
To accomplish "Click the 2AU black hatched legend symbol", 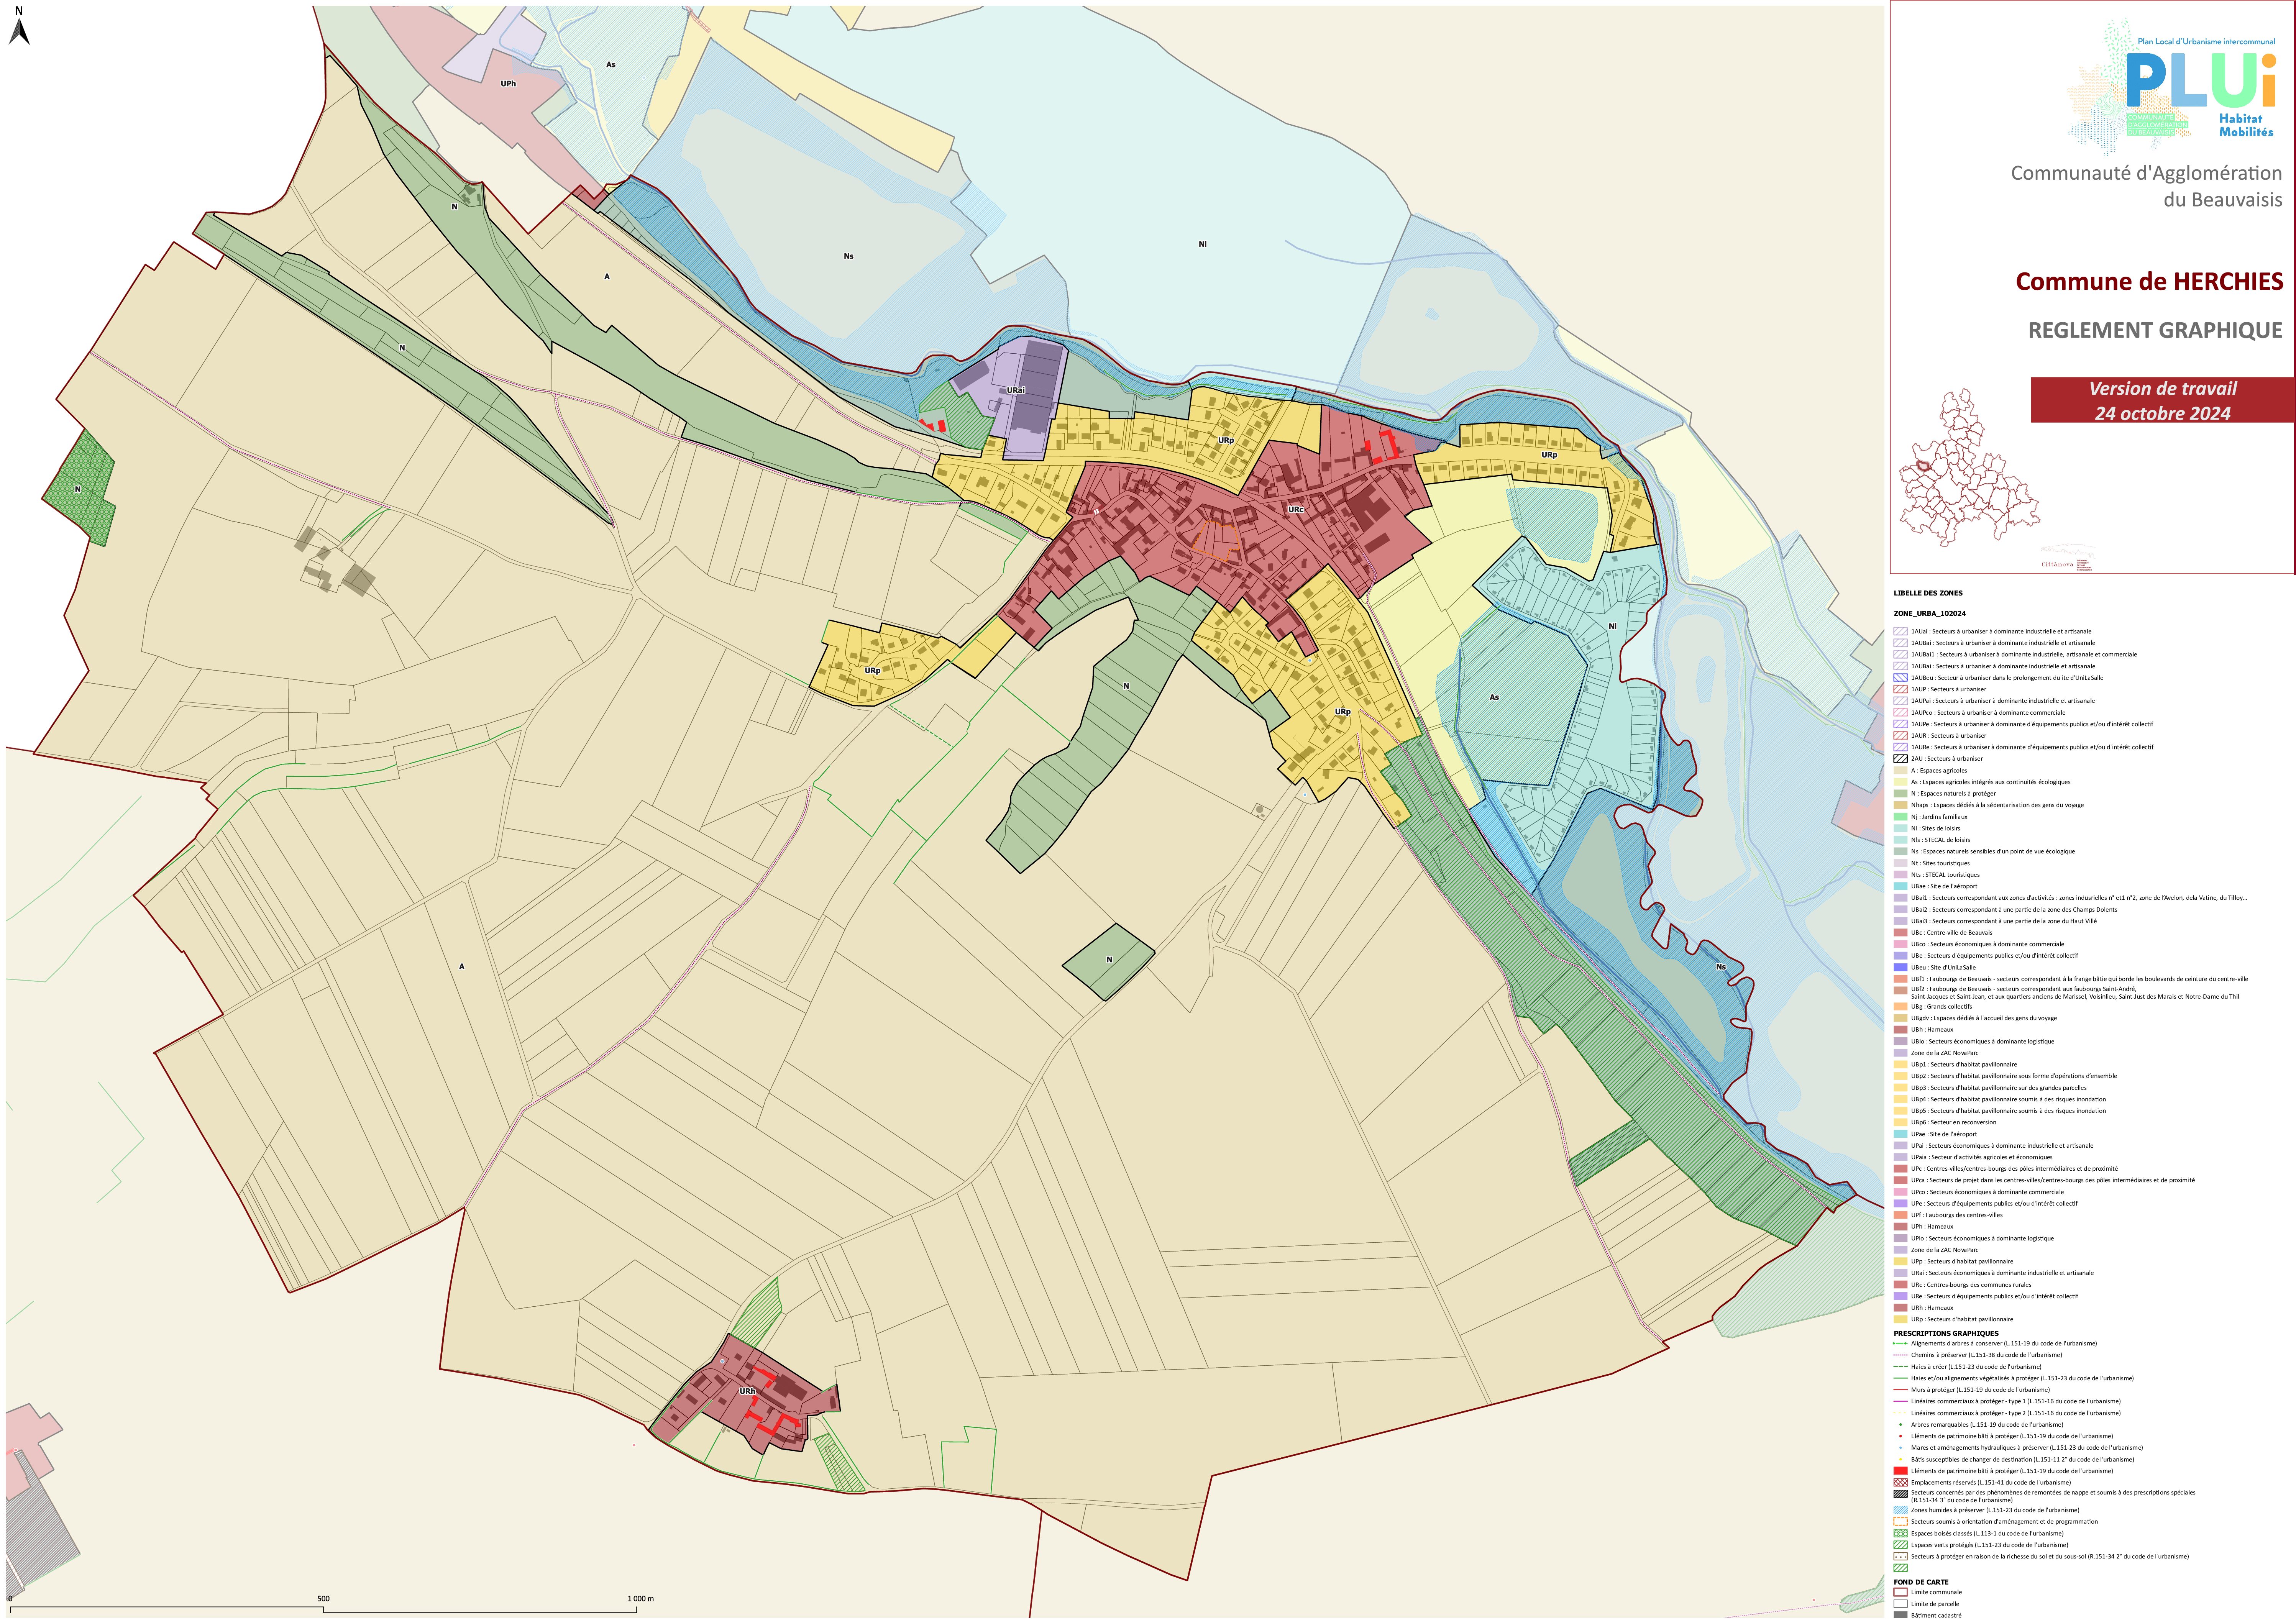I will click(1900, 759).
